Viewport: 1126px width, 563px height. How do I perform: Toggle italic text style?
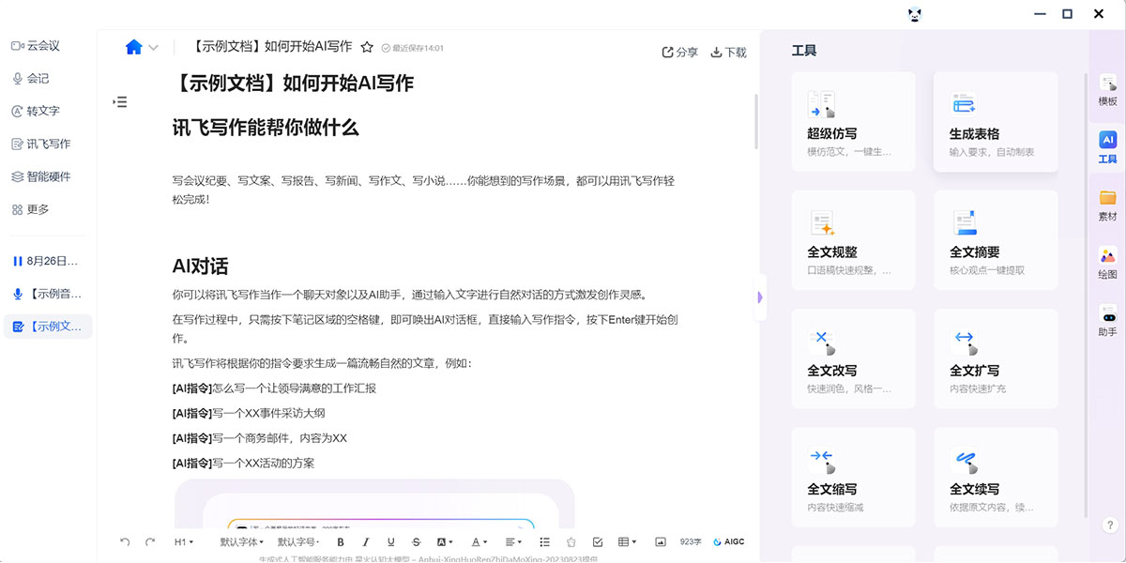(x=366, y=542)
